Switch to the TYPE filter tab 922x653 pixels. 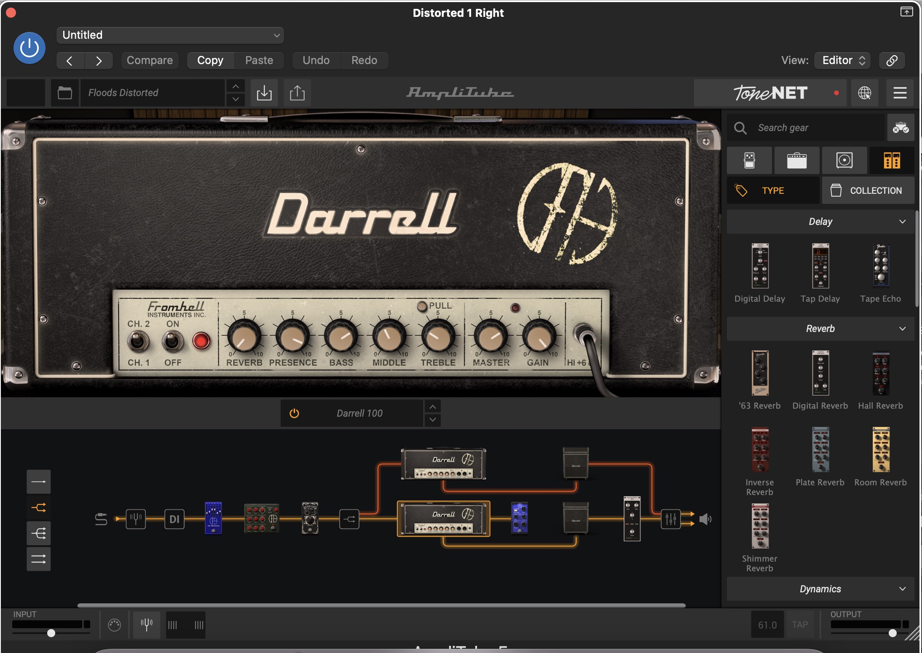773,190
